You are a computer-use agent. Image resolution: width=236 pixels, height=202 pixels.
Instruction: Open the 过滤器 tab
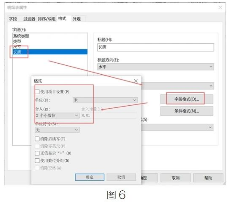[29, 19]
